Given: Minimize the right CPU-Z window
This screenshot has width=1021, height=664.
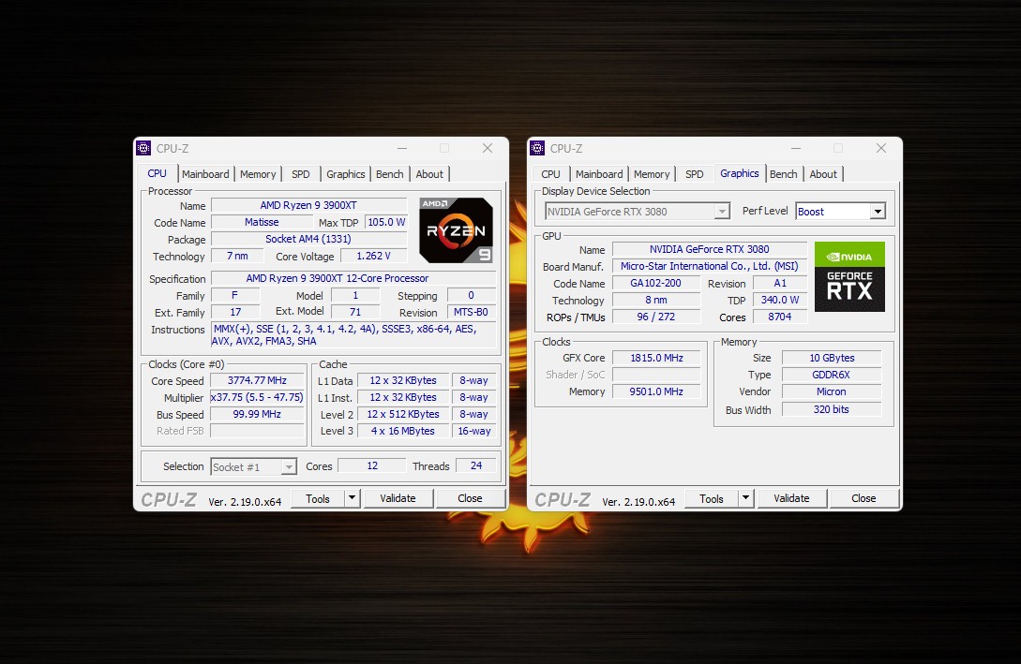Looking at the screenshot, I should [x=796, y=148].
